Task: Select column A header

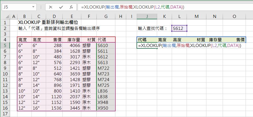Action: [14, 17]
